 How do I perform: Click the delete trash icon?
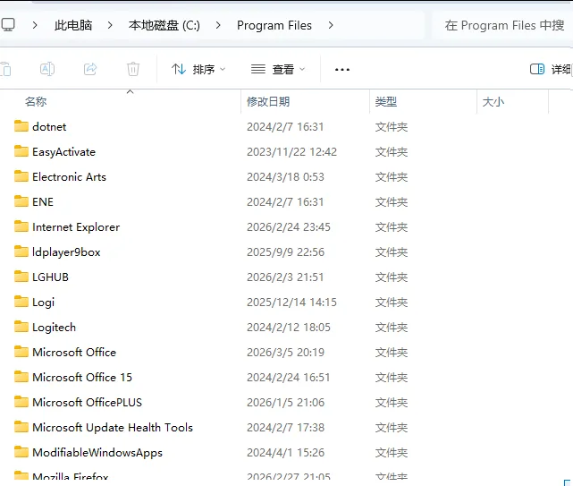(133, 69)
